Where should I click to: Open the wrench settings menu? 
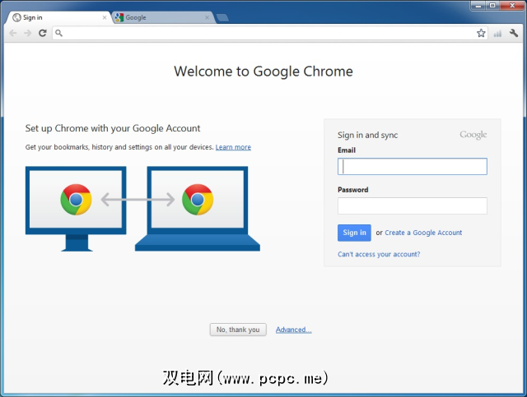[514, 33]
